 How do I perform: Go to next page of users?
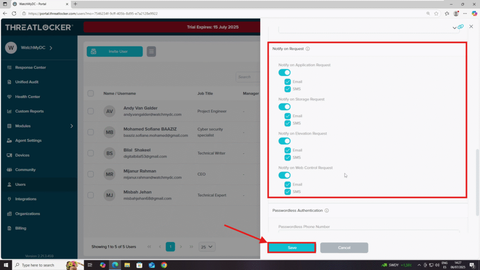181,247
